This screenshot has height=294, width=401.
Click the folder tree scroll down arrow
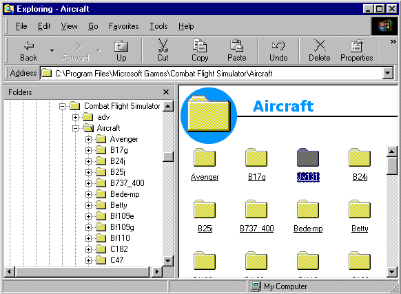point(168,261)
